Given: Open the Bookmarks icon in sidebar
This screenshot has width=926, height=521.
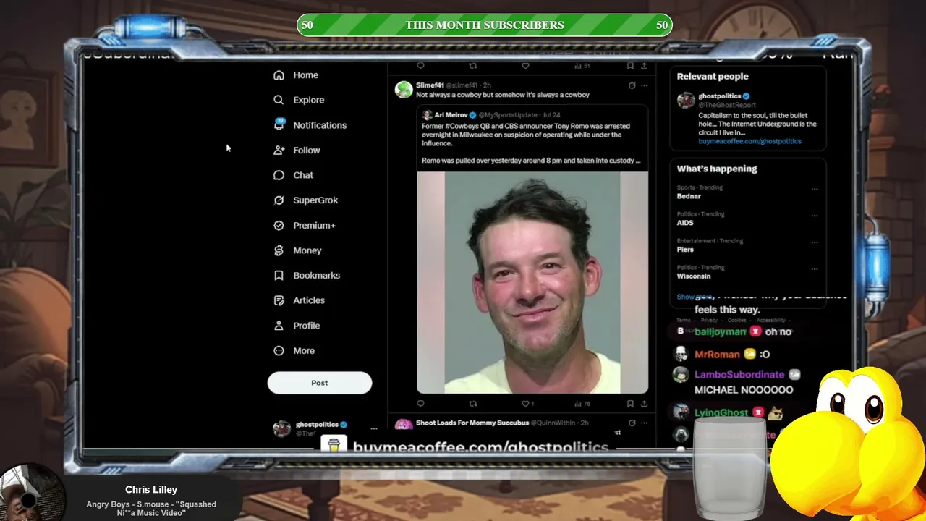Looking at the screenshot, I should [279, 276].
